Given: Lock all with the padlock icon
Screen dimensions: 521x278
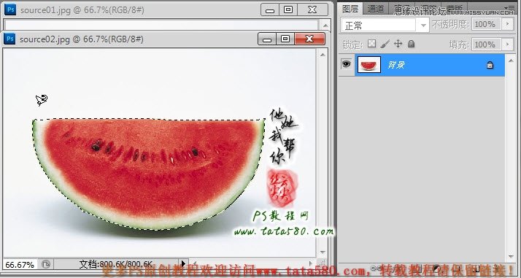Looking at the screenshot, I should 412,44.
